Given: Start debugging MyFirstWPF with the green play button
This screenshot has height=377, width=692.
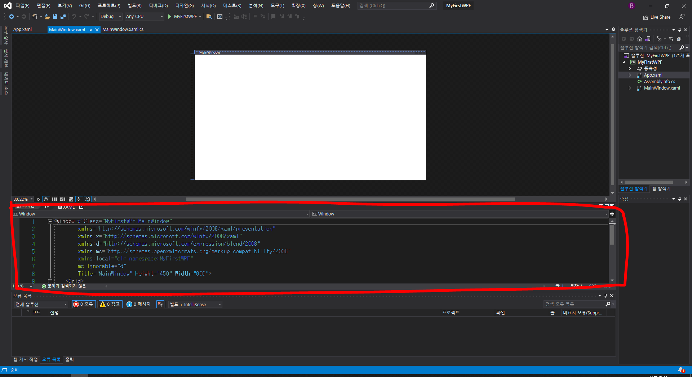Looking at the screenshot, I should [x=170, y=17].
